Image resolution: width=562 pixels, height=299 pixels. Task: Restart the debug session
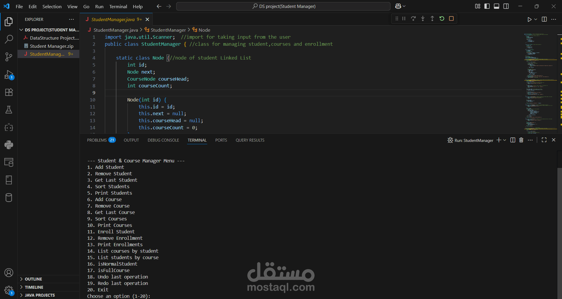click(442, 19)
